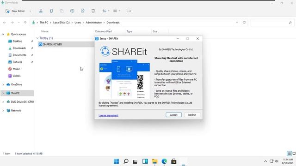Expand the DVD Drive (D:) node
The width and height of the screenshot is (296, 166).
(3, 102)
